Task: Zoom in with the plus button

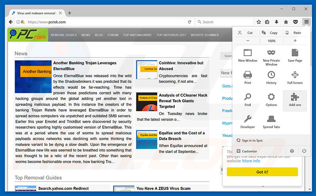Action: [x=295, y=41]
